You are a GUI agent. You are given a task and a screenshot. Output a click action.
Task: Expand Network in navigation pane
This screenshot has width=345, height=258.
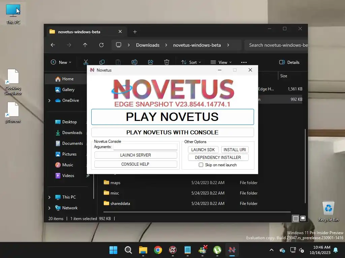click(x=49, y=208)
